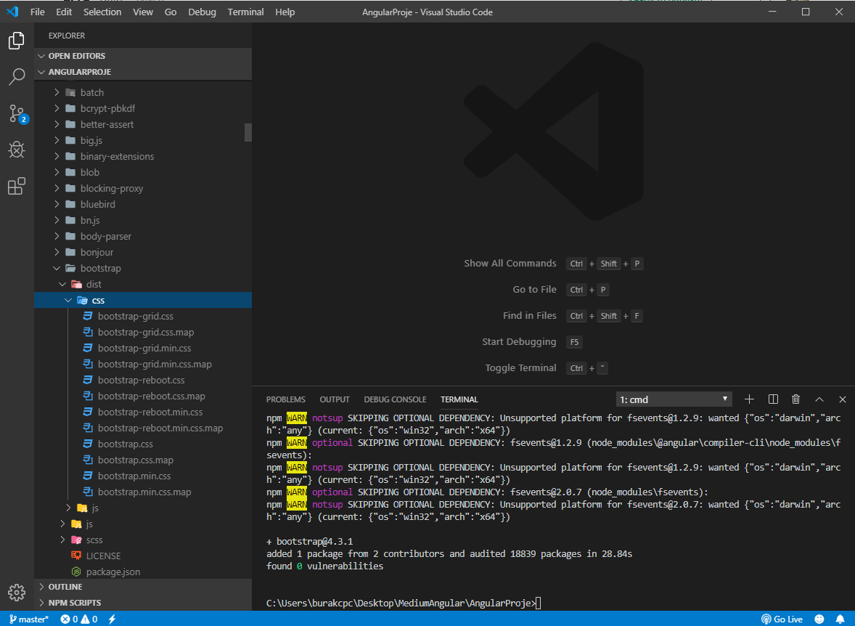Expand the blocking-proxy folder
Screen dimensions: 855x626
[143, 188]
